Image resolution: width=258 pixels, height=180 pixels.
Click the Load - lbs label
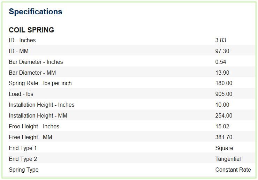[x=21, y=94]
